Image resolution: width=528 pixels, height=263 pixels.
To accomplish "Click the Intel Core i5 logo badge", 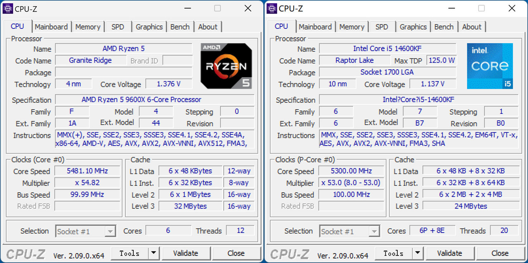I will (490, 66).
